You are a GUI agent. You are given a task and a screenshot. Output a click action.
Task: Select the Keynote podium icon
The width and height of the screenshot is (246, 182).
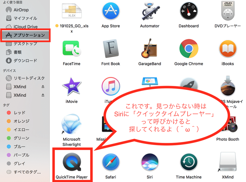tap(150, 81)
